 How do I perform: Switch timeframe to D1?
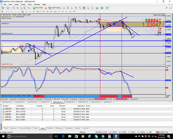tap(66, 11)
